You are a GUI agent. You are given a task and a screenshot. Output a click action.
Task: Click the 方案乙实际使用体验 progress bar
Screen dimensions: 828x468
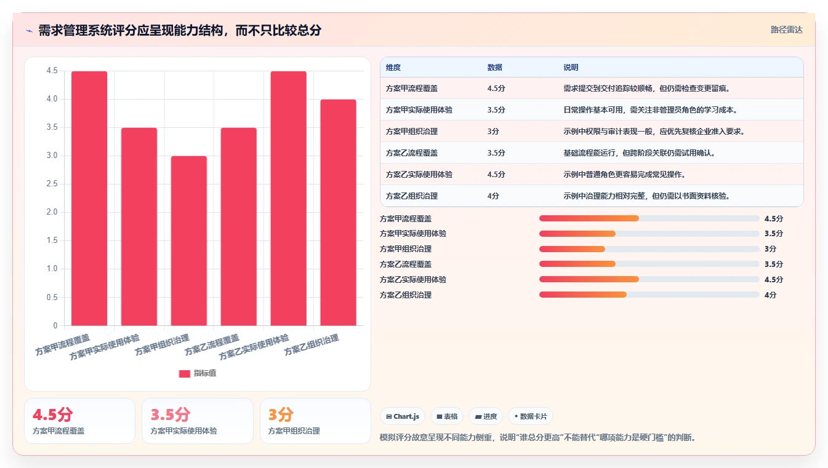pos(649,279)
